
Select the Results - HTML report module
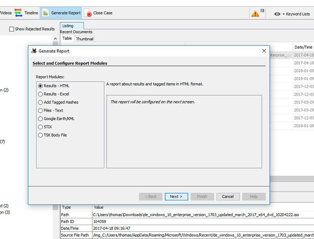click(x=40, y=86)
